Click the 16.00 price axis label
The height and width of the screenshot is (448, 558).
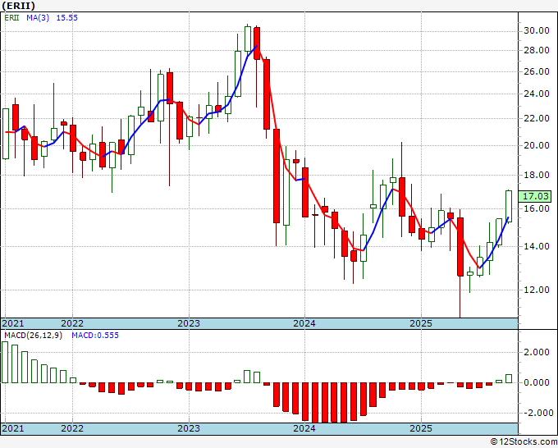537,208
